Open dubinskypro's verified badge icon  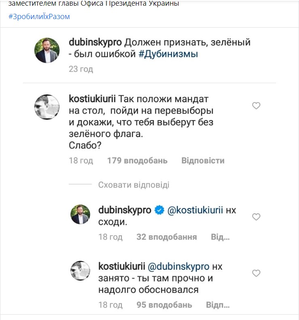click(159, 210)
